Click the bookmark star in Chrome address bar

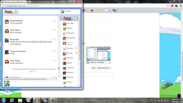tap(168, 6)
